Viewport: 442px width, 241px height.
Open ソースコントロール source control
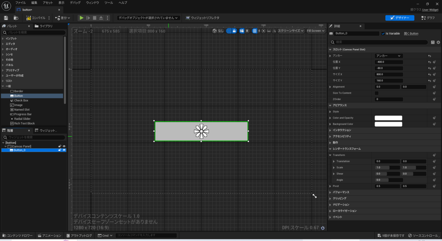424,235
